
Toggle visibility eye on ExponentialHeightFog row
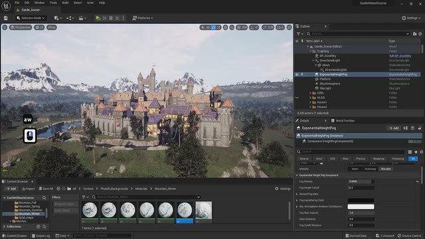(x=297, y=74)
